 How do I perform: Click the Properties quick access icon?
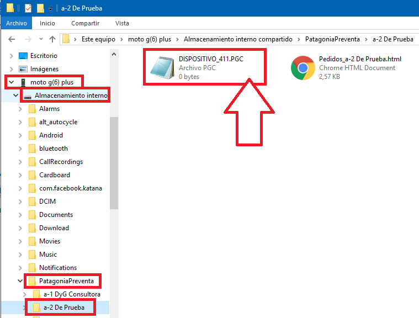coord(28,8)
